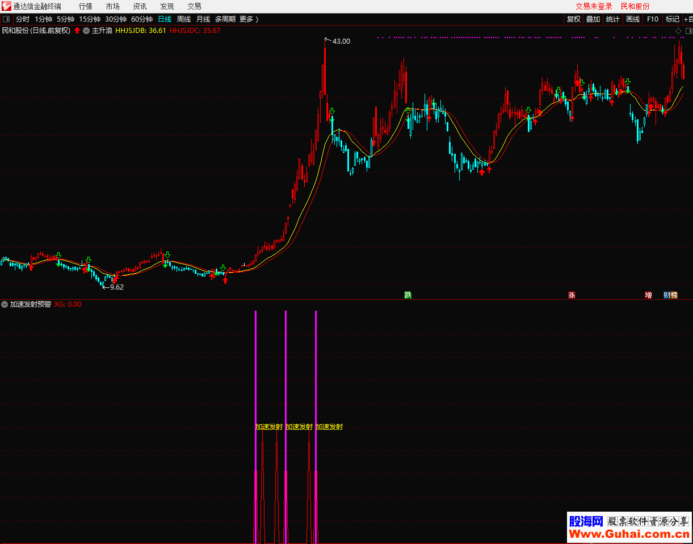This screenshot has height=544, width=693.
Task: Click the 民和股份 (日线.前复权) chart title
Action: click(36, 31)
